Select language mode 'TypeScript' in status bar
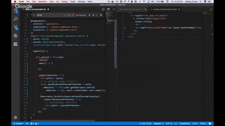225x126 pixels. 185,124
